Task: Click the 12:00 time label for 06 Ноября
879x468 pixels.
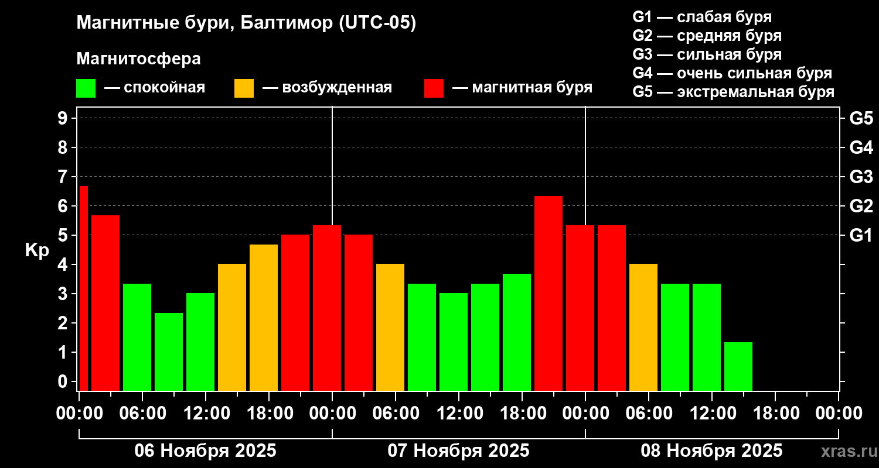Action: pos(206,414)
